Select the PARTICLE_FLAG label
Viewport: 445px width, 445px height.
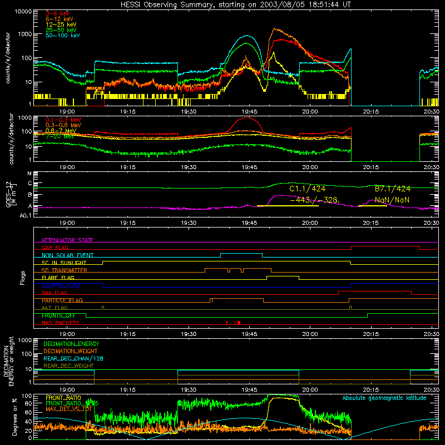[62, 300]
